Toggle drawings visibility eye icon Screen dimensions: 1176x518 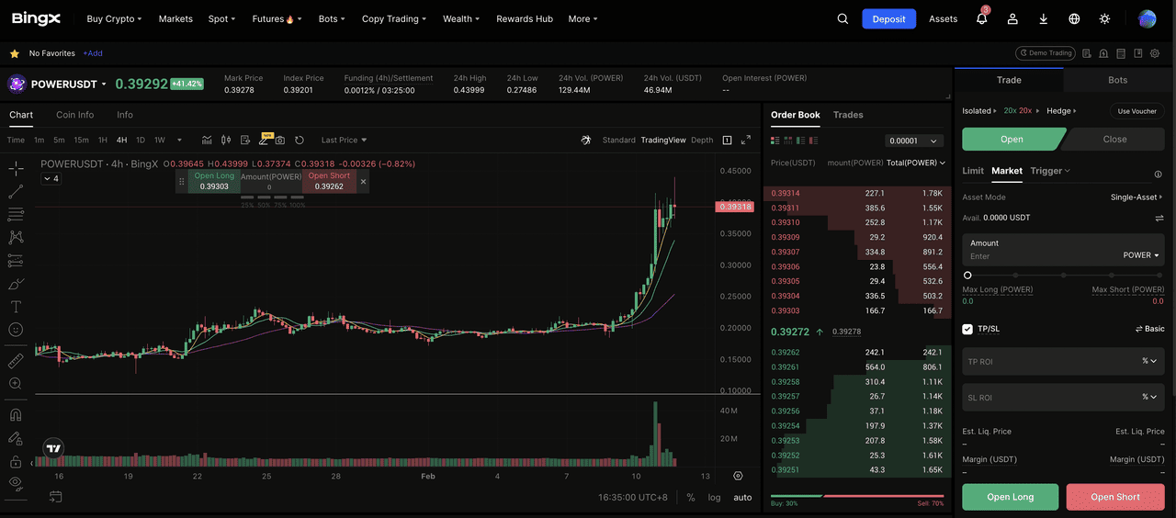coord(16,482)
